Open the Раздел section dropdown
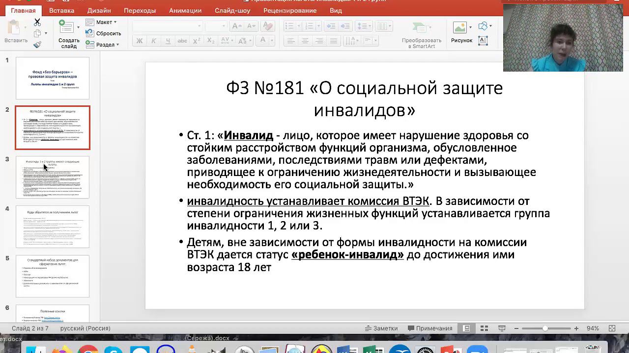 click(x=103, y=45)
